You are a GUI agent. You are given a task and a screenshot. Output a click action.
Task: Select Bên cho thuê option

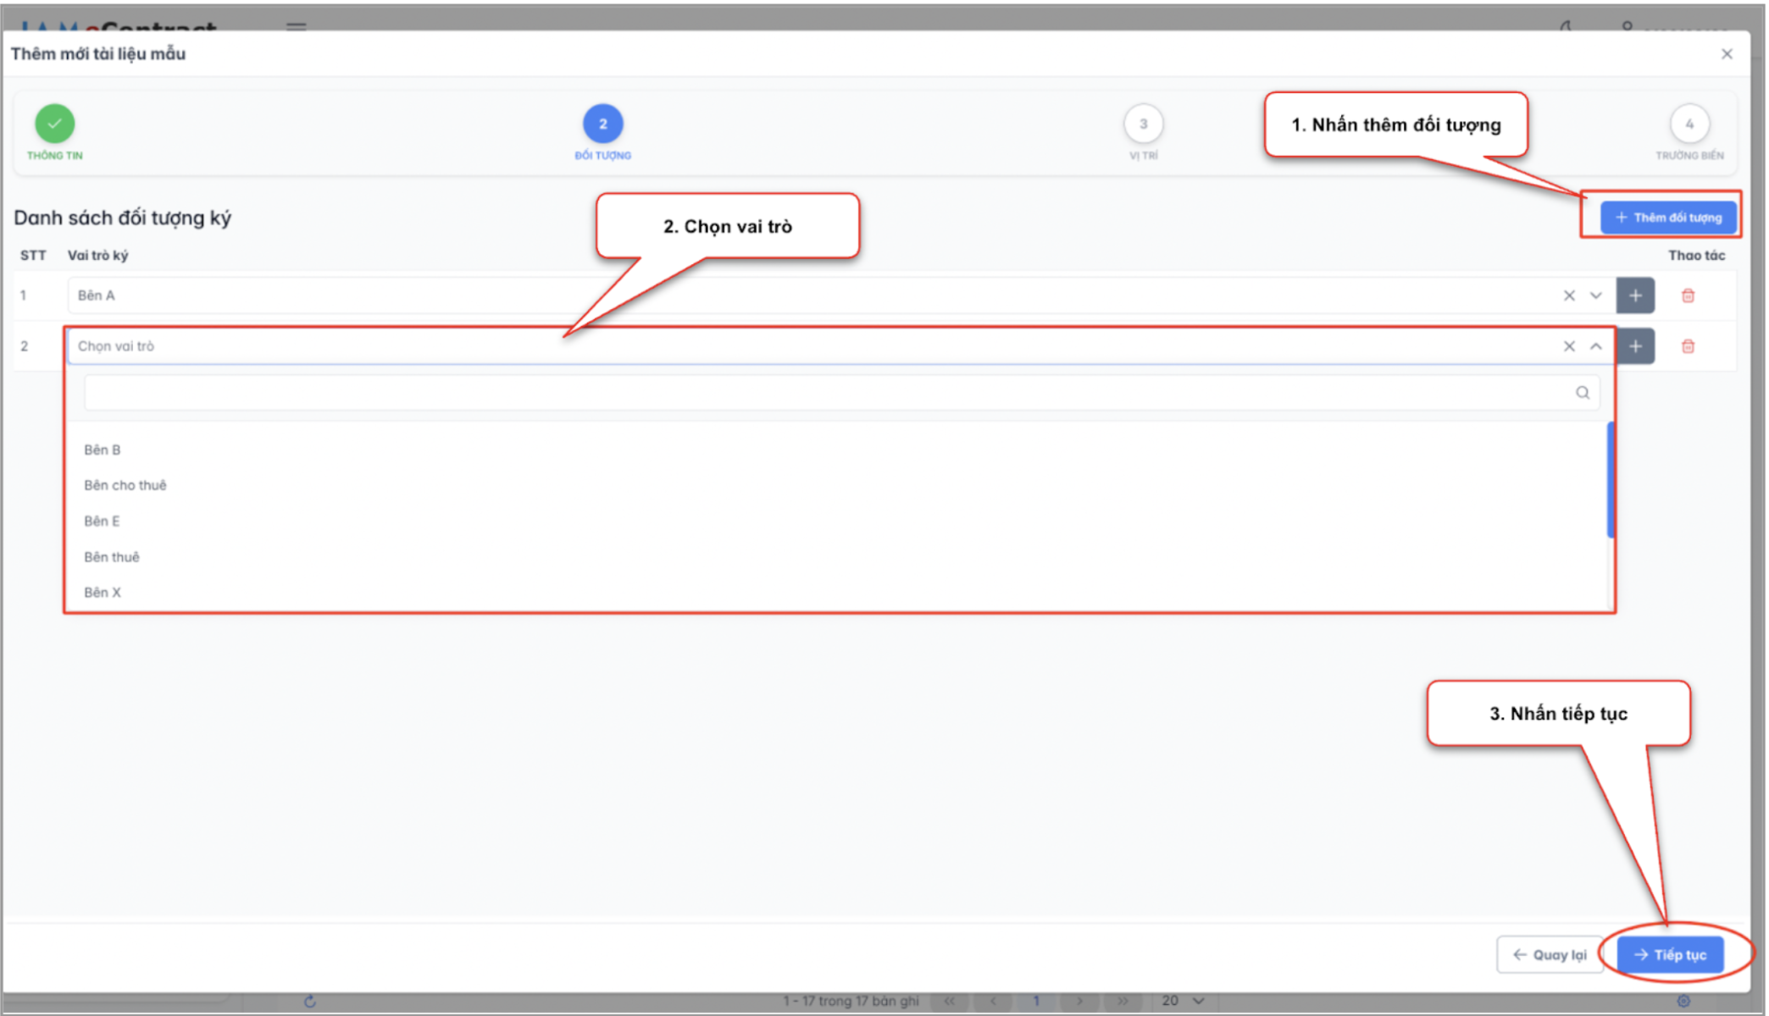[x=125, y=485]
